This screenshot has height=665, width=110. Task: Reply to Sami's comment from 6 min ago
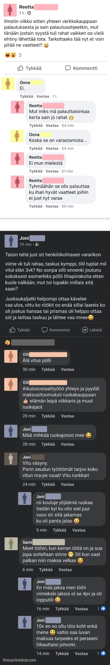(65, 570)
